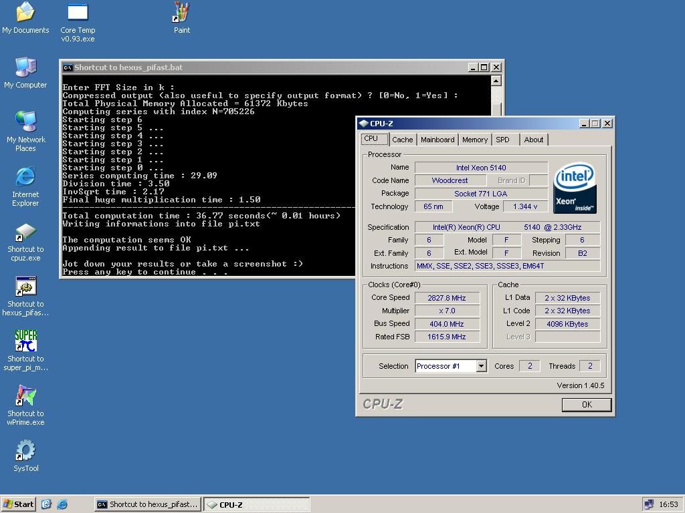Click the system tray network icon
The height and width of the screenshot is (513, 685).
[x=649, y=504]
